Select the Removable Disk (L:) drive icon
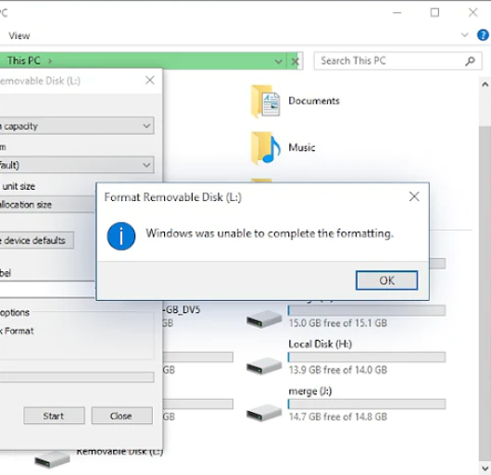 pyautogui.click(x=52, y=460)
